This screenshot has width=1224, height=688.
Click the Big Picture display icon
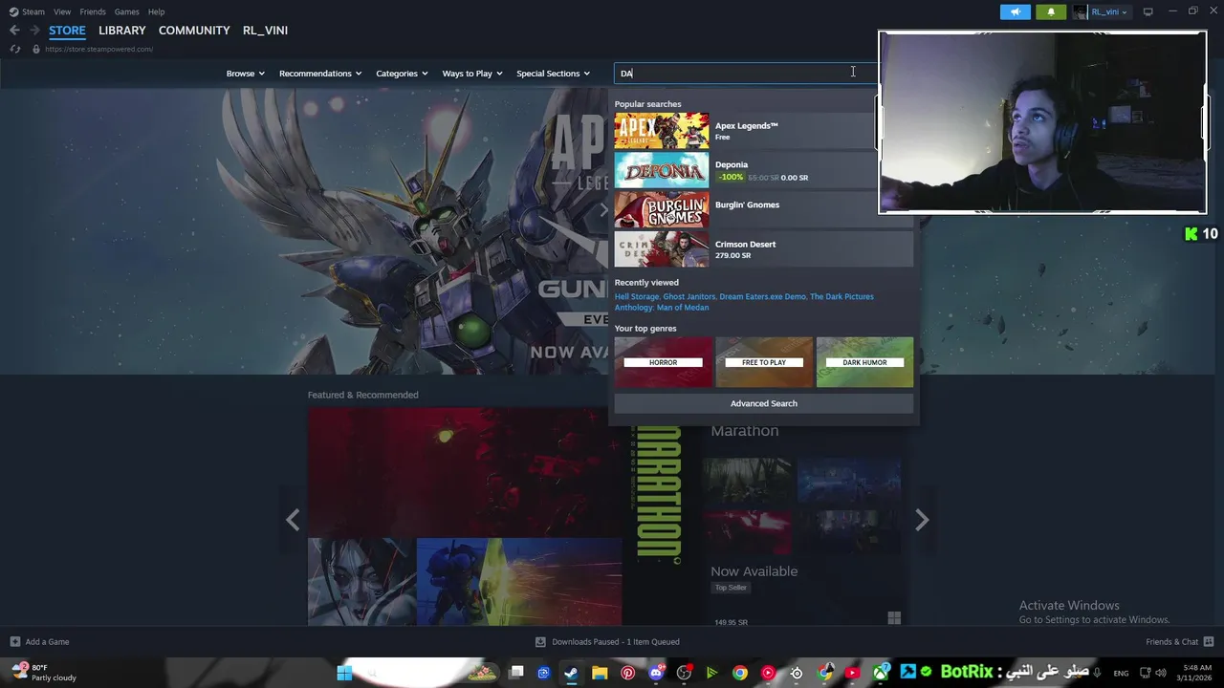click(1147, 11)
